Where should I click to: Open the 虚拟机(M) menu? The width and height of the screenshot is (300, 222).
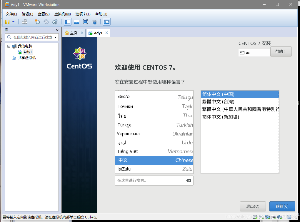(63, 14)
